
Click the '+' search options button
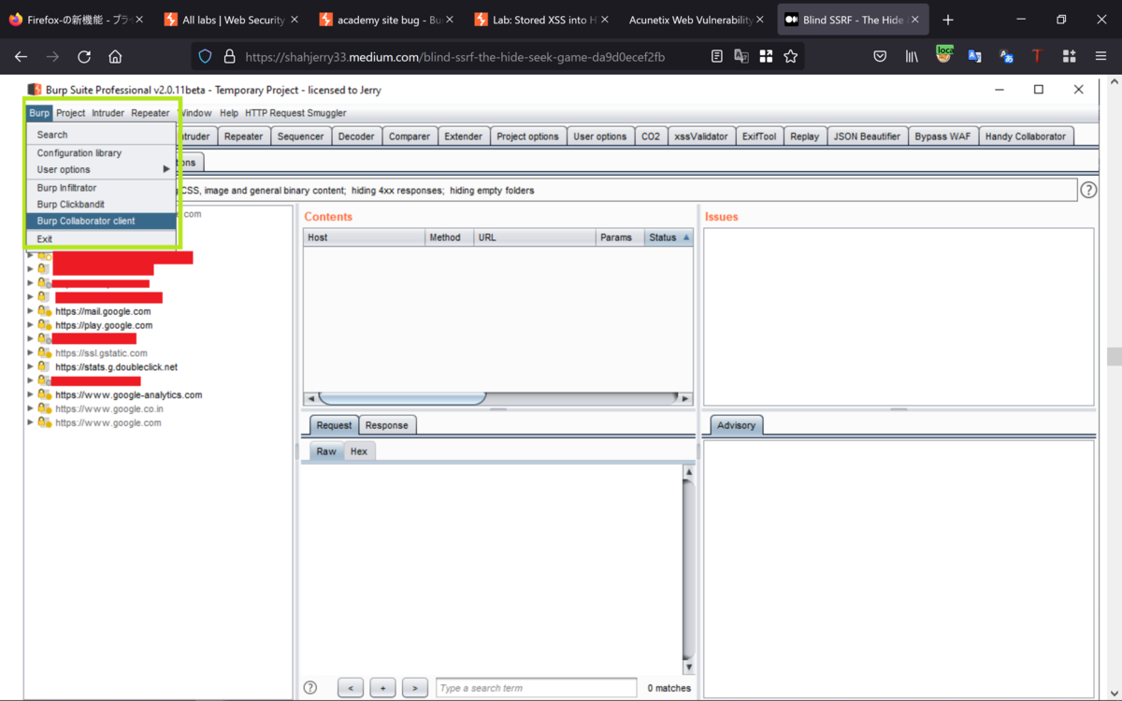382,688
